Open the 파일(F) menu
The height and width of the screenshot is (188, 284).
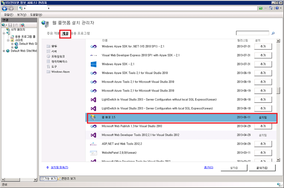click(9, 15)
